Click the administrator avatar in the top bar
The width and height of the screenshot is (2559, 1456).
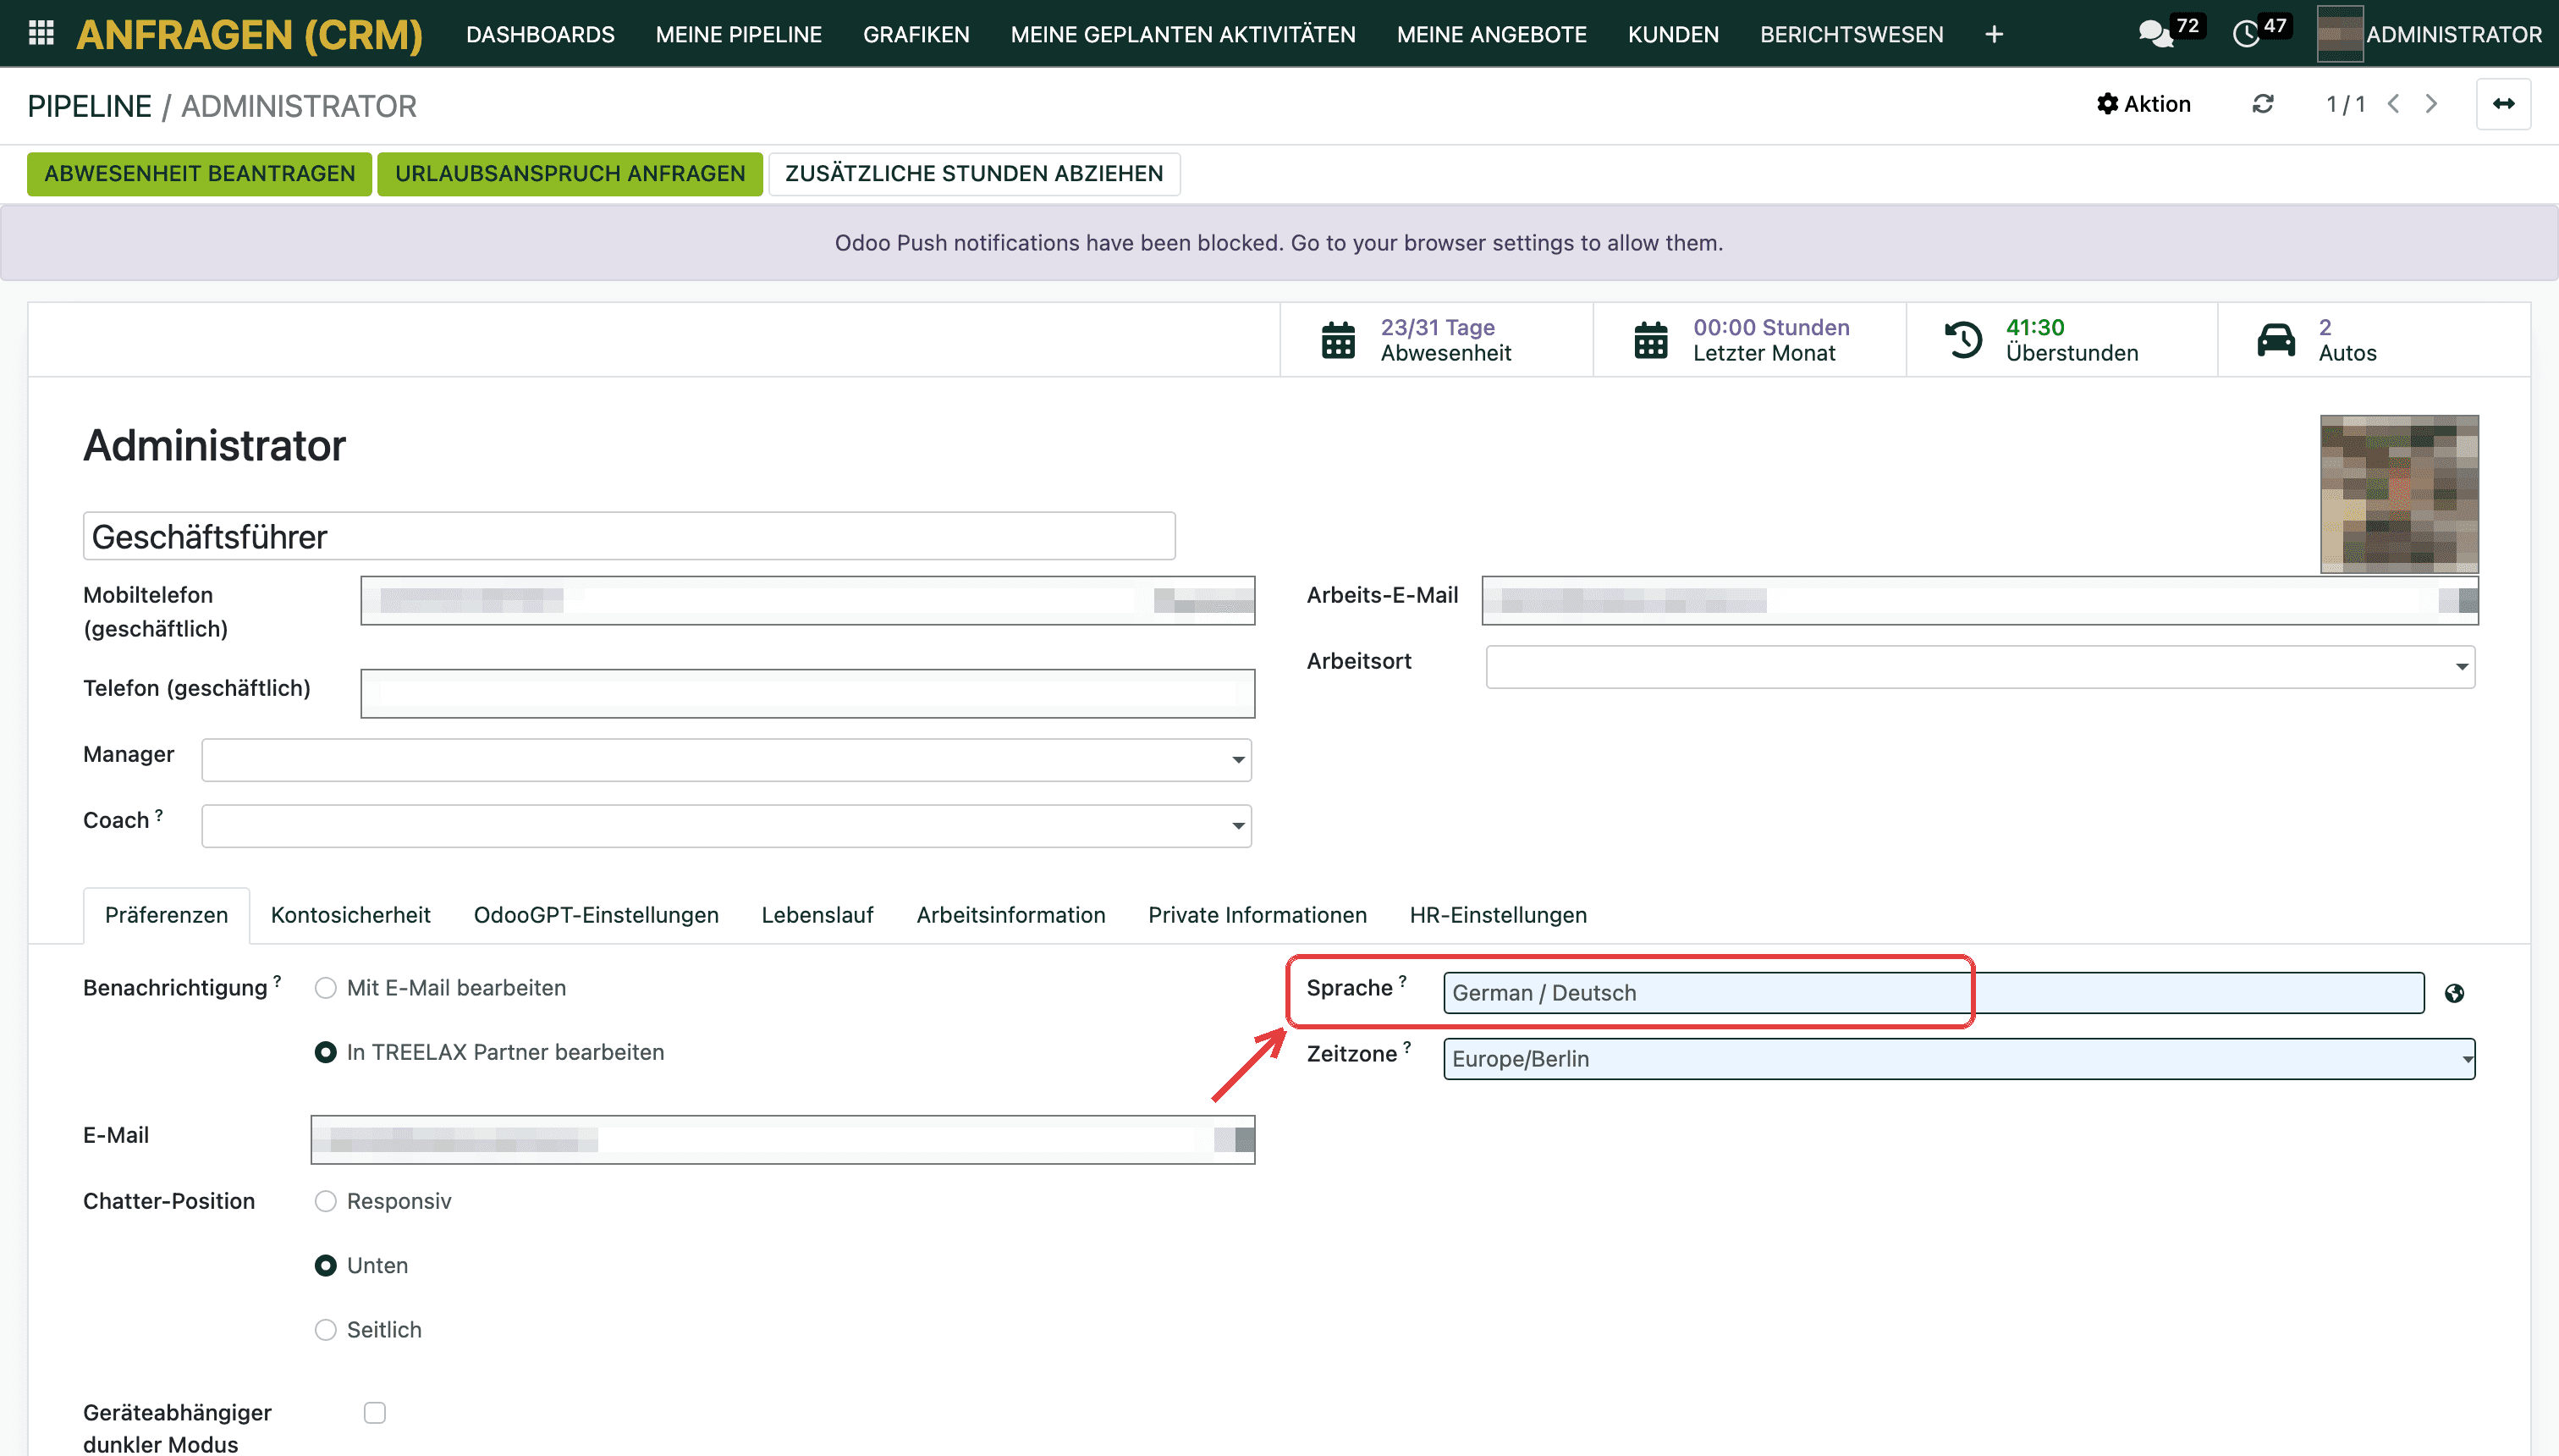[2340, 34]
